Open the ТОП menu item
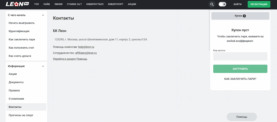277x122 pixels. point(37,4)
